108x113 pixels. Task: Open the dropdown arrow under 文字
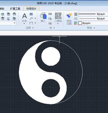coord(24,24)
